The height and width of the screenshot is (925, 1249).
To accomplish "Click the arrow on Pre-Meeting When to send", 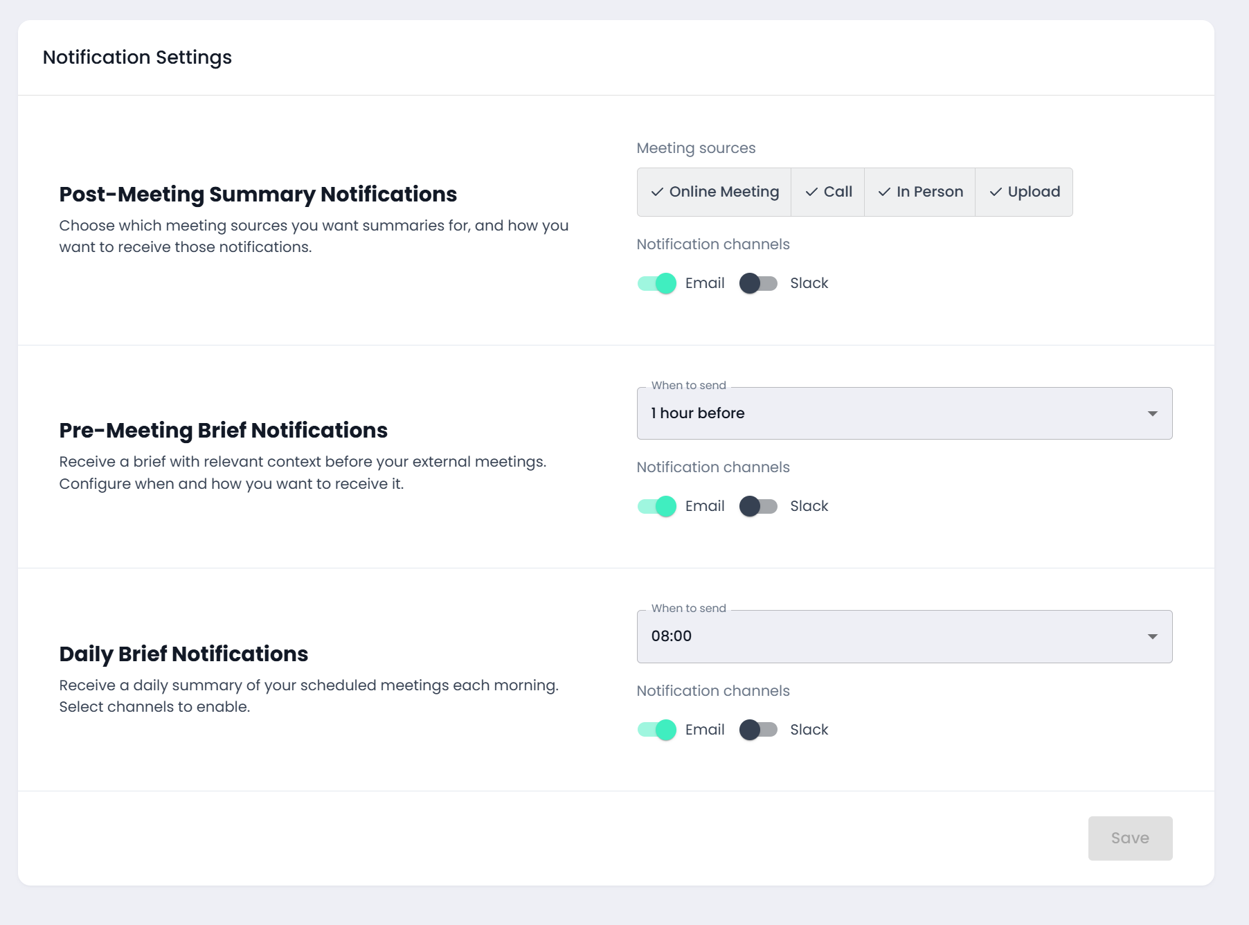I will click(x=1152, y=413).
